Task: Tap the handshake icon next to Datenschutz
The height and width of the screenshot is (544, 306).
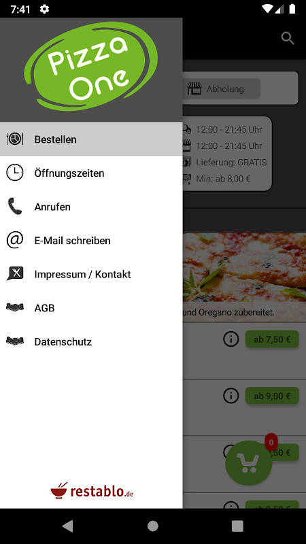Action: coord(15,341)
